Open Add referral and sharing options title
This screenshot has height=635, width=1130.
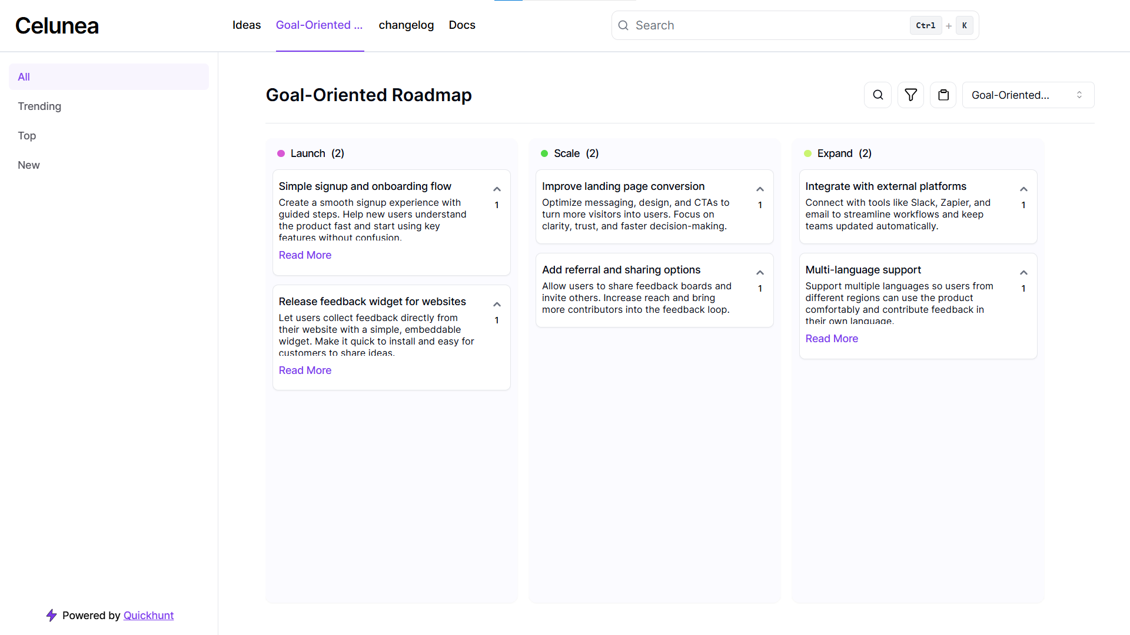point(621,270)
